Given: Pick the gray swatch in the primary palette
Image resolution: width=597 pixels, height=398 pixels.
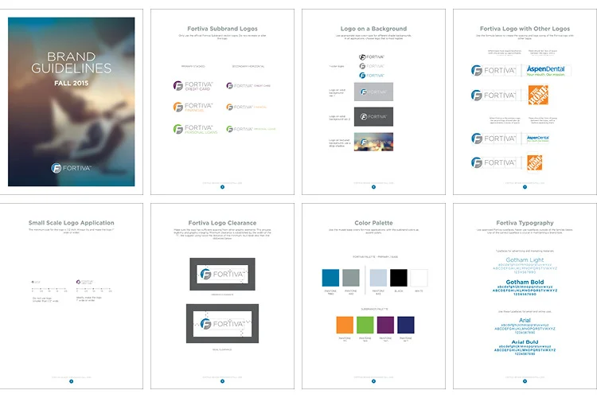Looking at the screenshot, I should click(351, 278).
